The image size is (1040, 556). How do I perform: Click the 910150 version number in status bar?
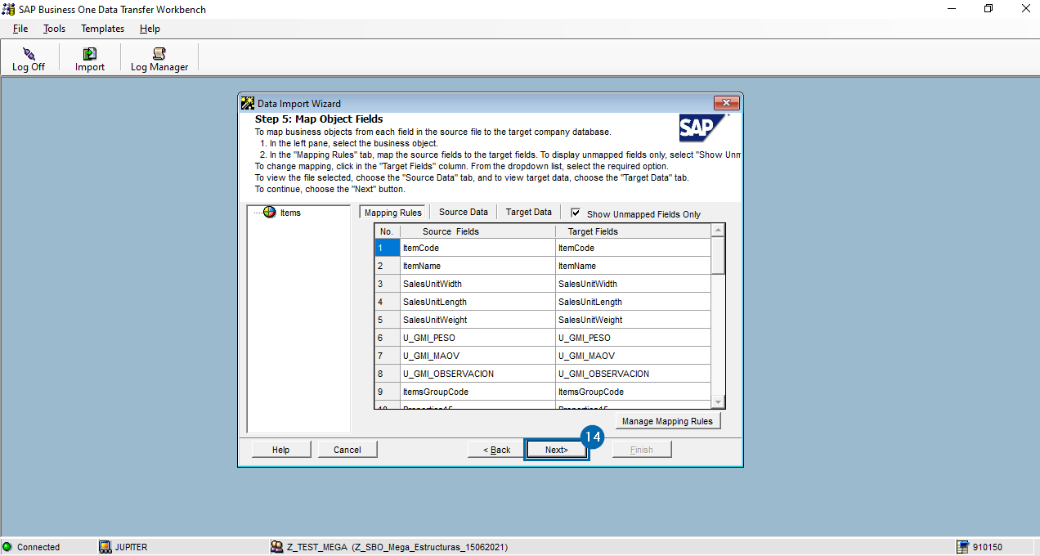pos(988,547)
